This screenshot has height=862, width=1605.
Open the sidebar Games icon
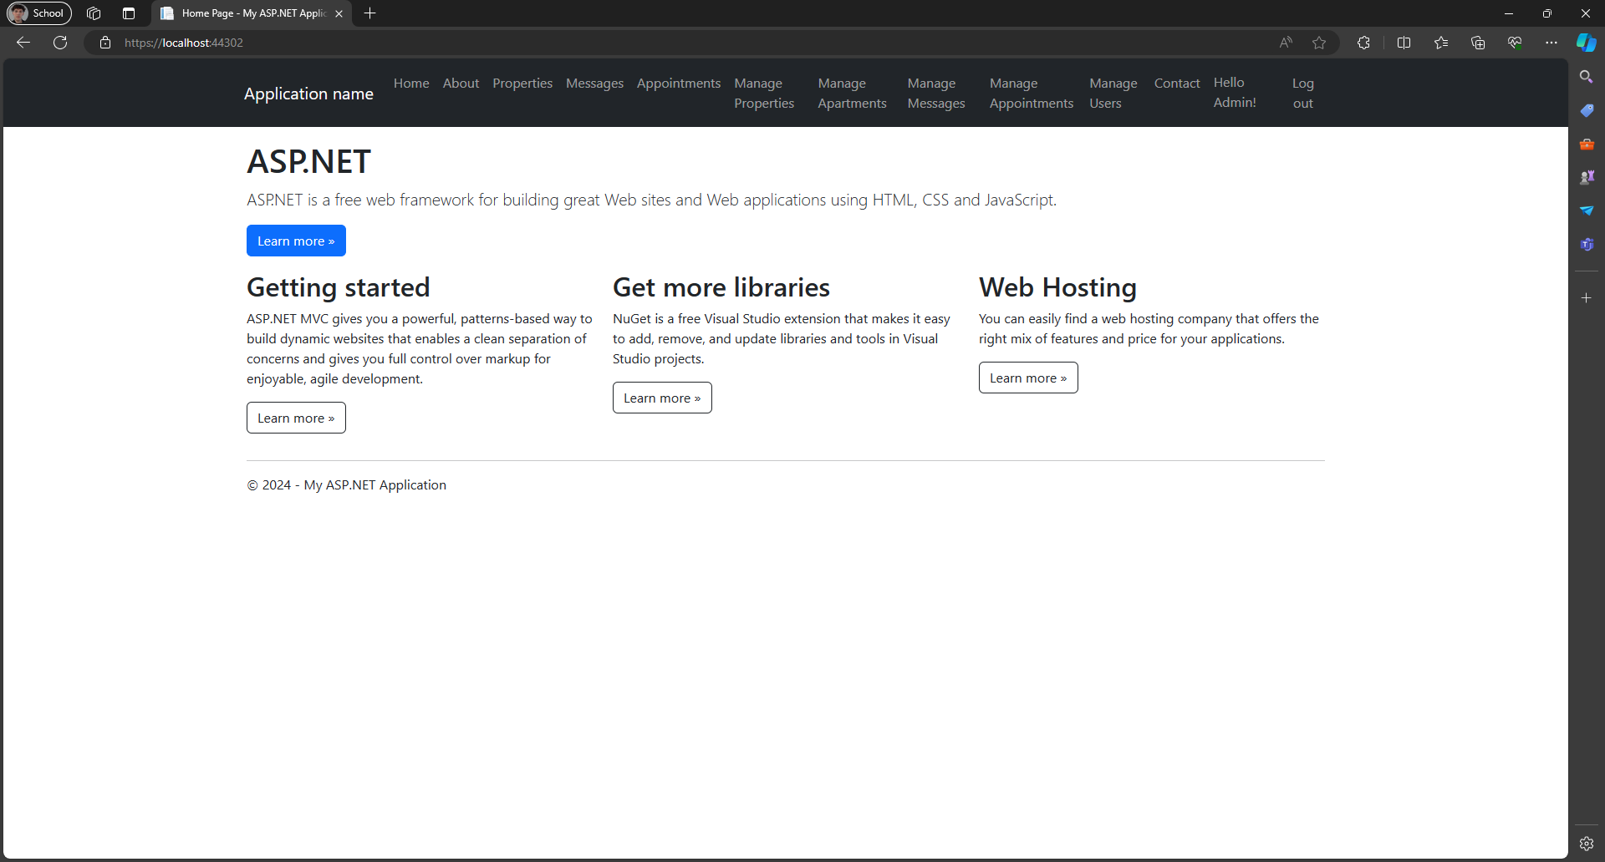[1587, 177]
